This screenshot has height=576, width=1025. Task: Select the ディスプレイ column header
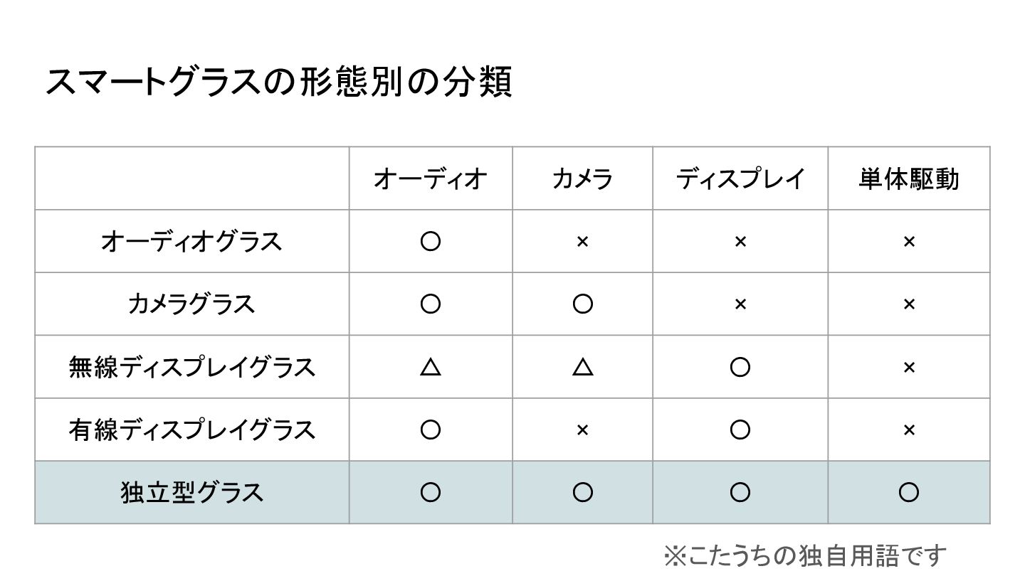point(740,178)
